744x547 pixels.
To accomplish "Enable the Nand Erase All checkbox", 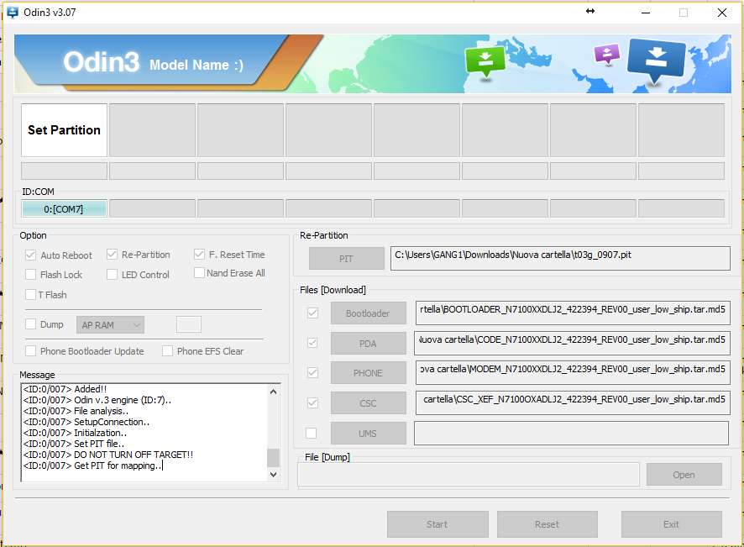I will point(199,272).
